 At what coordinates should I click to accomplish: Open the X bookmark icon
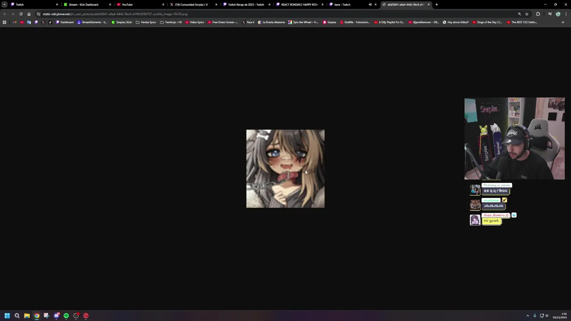coord(43,22)
